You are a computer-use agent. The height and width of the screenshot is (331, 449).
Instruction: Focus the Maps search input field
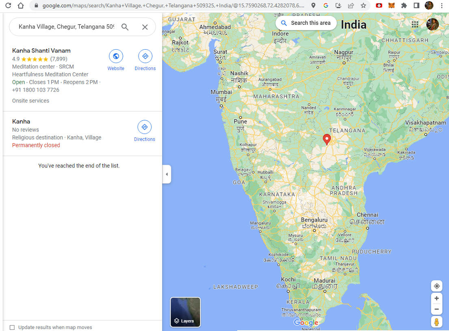(66, 27)
